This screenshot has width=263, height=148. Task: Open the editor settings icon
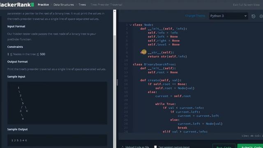pyautogui.click(x=261, y=16)
